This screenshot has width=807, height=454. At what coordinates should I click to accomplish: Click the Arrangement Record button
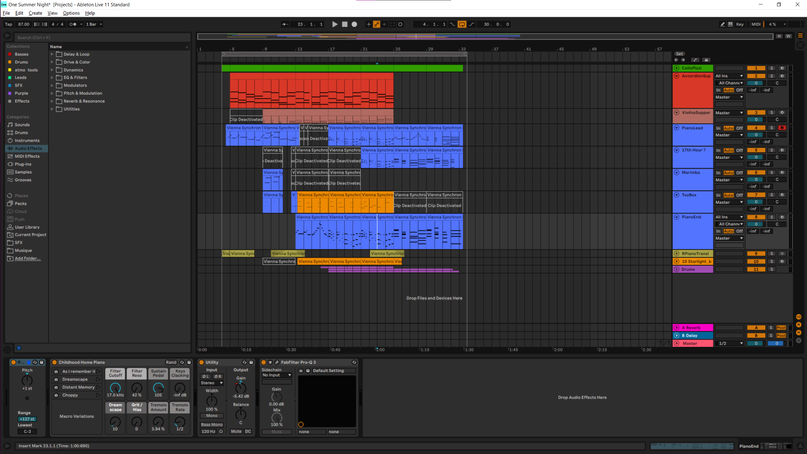click(354, 24)
